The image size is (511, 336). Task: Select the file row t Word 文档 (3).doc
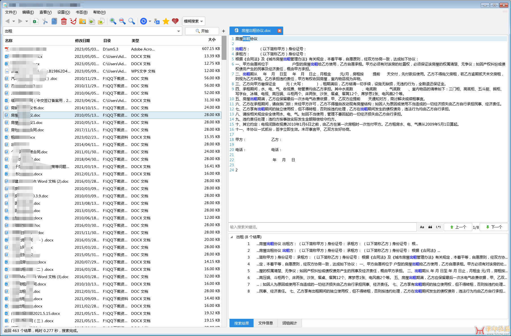coord(112,277)
